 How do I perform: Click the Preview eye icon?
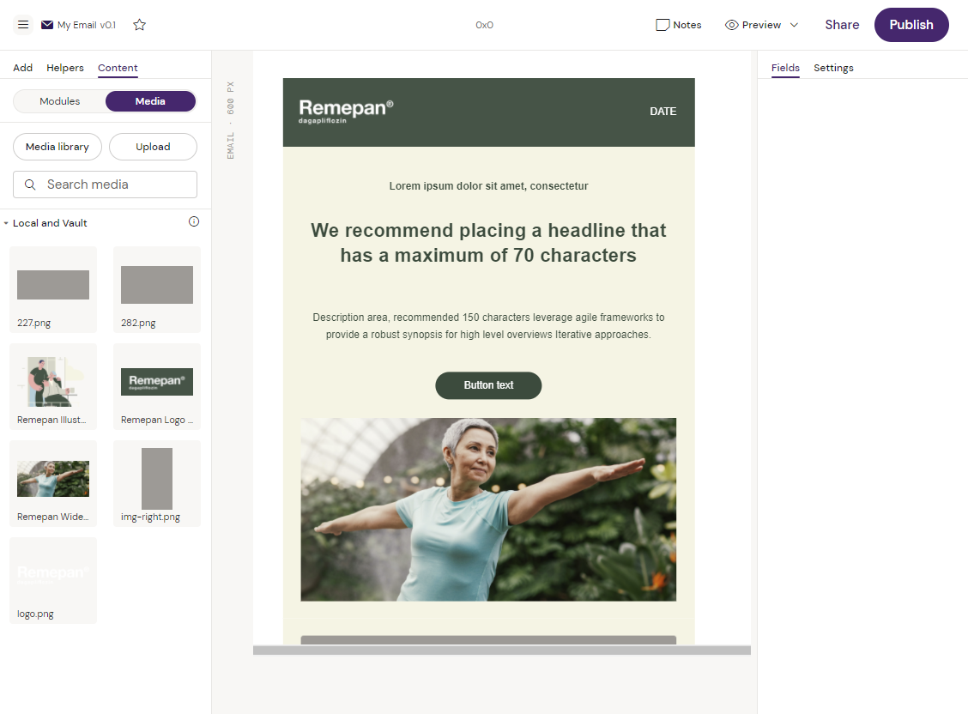[732, 25]
